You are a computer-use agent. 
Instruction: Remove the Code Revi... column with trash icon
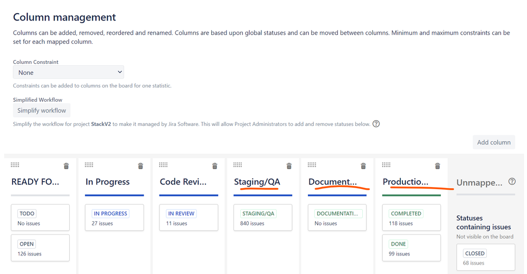(x=215, y=166)
